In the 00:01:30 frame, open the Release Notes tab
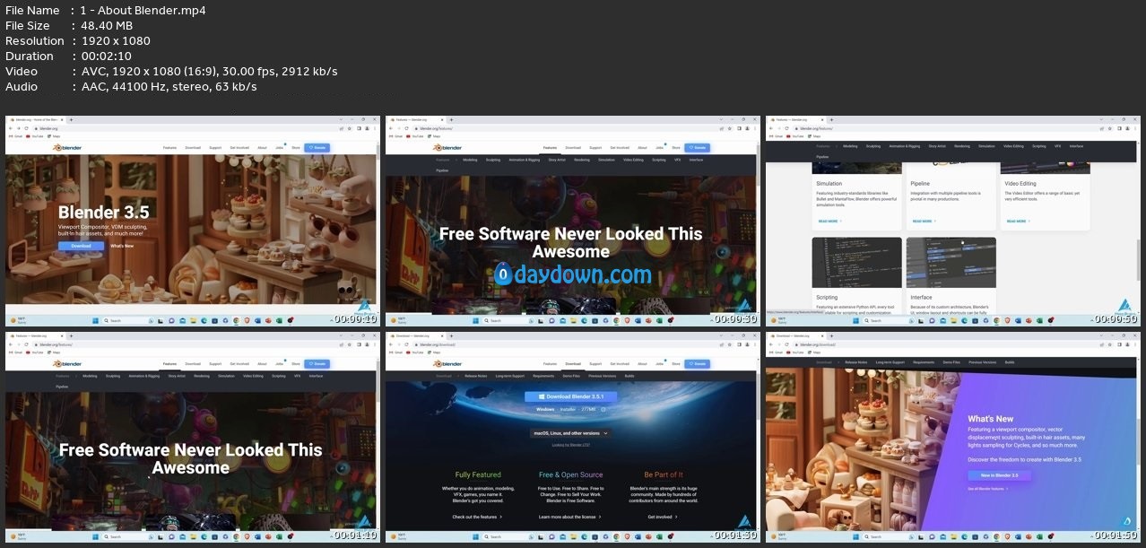Viewport: 1146px width, 548px height. 476,376
